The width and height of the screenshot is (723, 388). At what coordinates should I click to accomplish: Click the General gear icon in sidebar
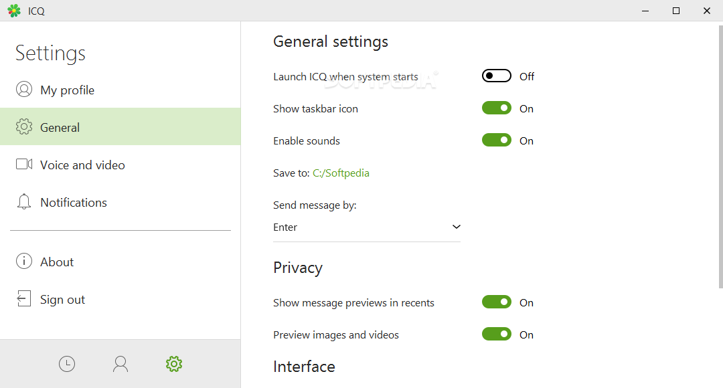click(24, 126)
